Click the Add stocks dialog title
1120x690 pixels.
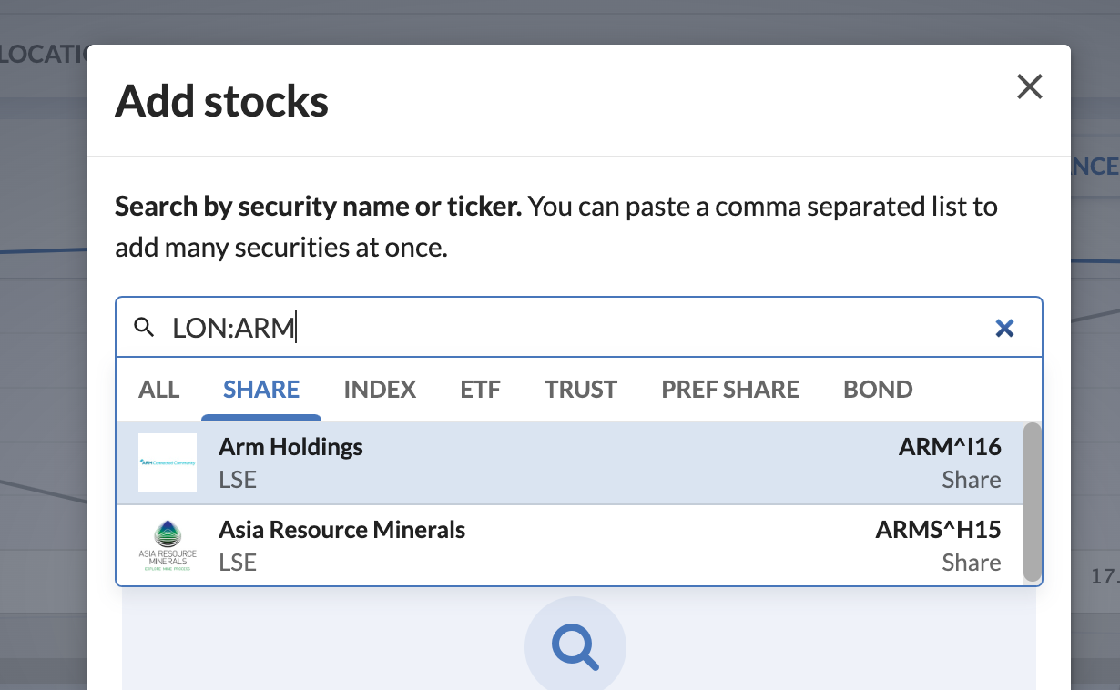[x=221, y=101]
